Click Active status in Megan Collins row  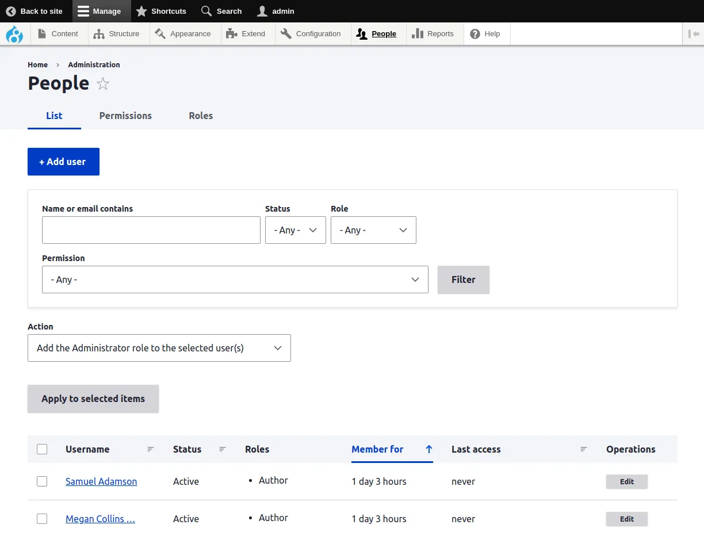186,519
